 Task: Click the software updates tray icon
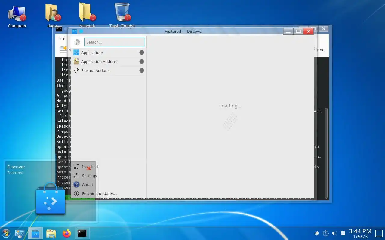coord(325,233)
